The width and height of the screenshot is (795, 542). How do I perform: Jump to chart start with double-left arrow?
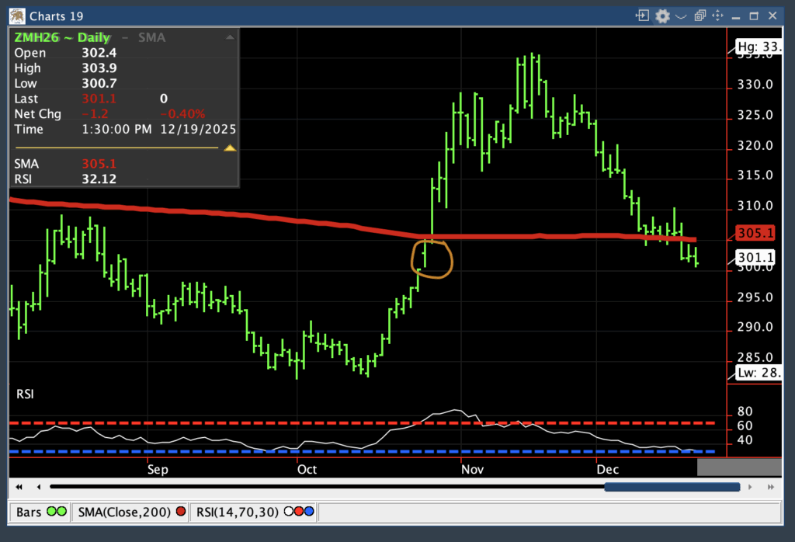[x=19, y=487]
